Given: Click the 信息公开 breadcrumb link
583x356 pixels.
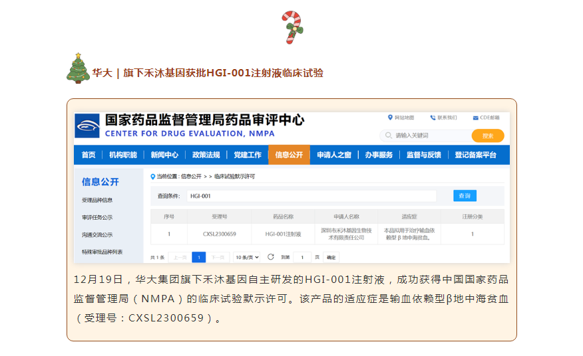Looking at the screenshot, I should (x=191, y=176).
